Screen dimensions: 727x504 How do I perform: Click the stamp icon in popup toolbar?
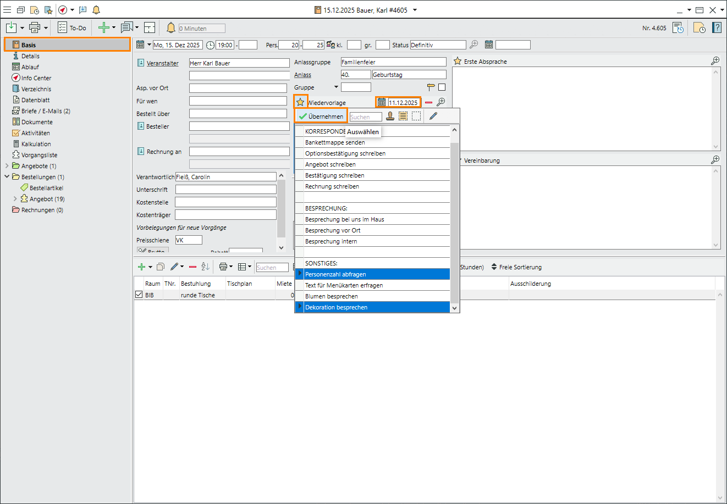coord(390,116)
